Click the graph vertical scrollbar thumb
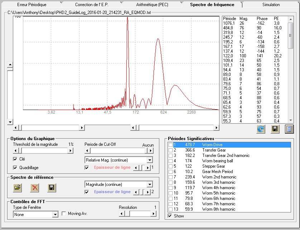 [x=10, y=69]
